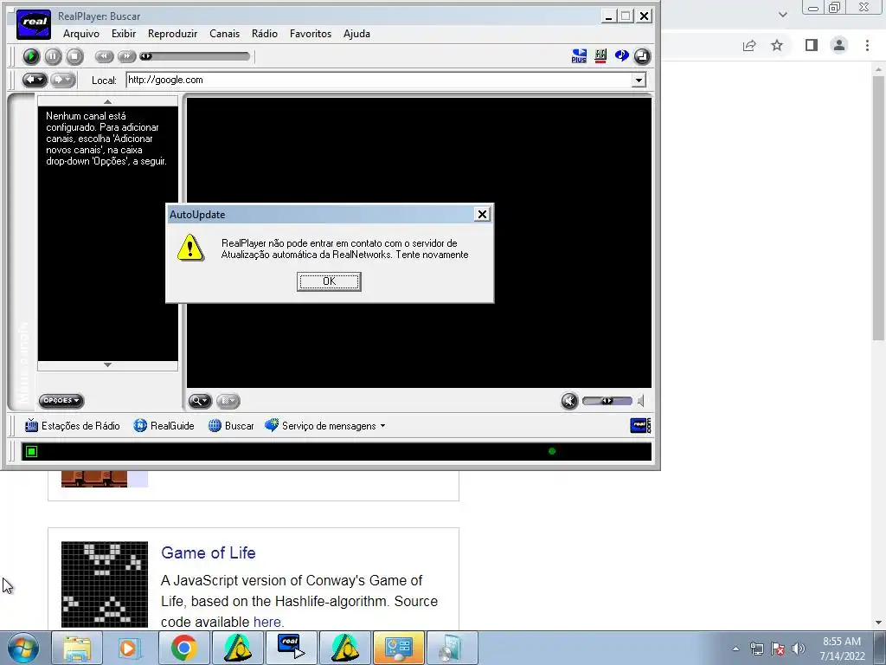Open the Rádio menu
Viewport: 886px width, 665px height.
click(x=265, y=34)
